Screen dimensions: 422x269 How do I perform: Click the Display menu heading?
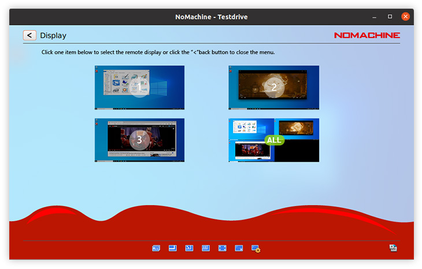point(53,36)
